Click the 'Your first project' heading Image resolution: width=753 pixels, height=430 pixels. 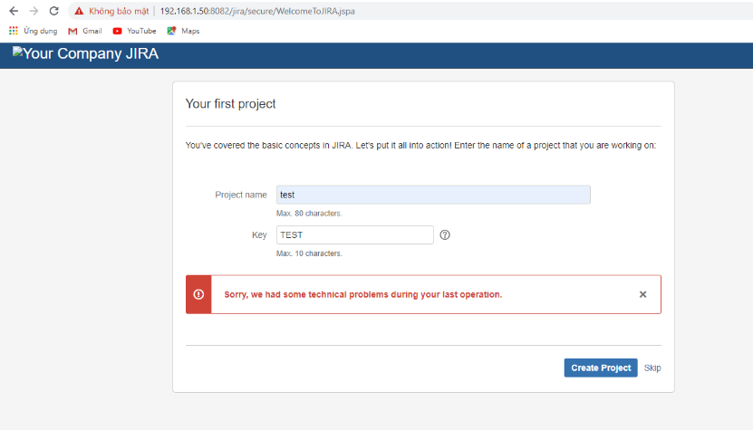coord(230,104)
